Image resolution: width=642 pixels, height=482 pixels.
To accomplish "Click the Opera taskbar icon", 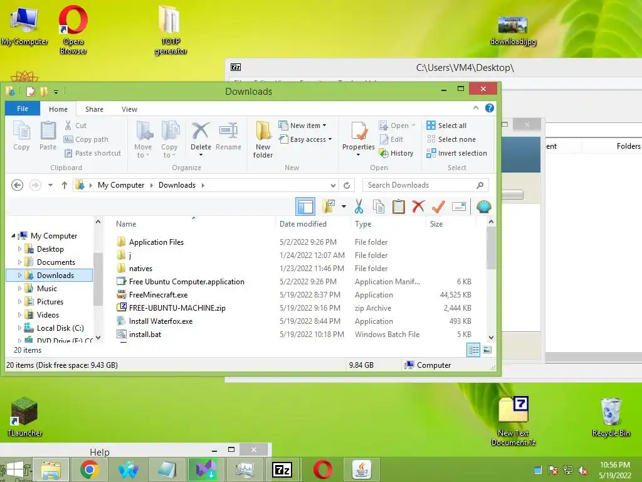I will pos(323,469).
